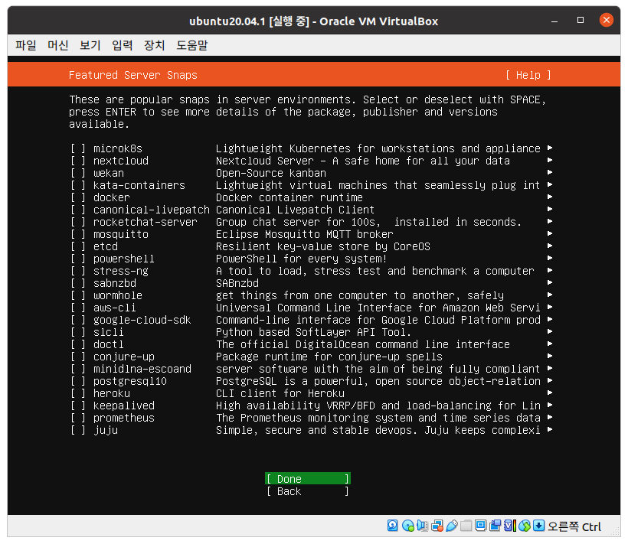Image resolution: width=628 pixels, height=544 pixels.
Task: Click the network adapter status icon
Action: [x=437, y=526]
